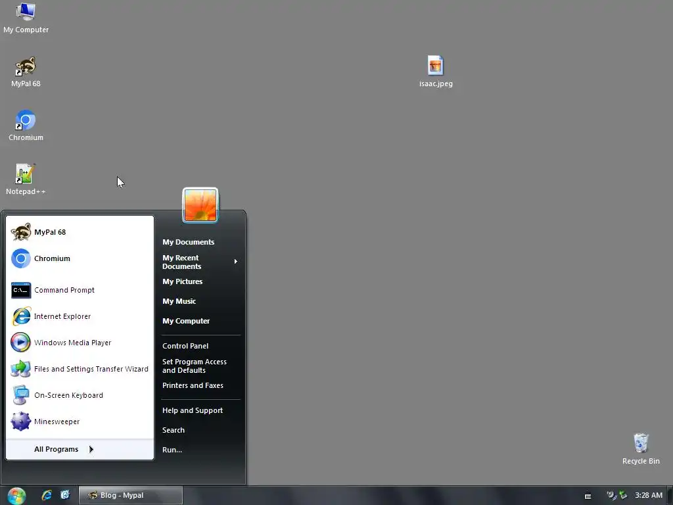Click Command Prompt label in Start menu
The height and width of the screenshot is (505, 673).
pos(64,290)
